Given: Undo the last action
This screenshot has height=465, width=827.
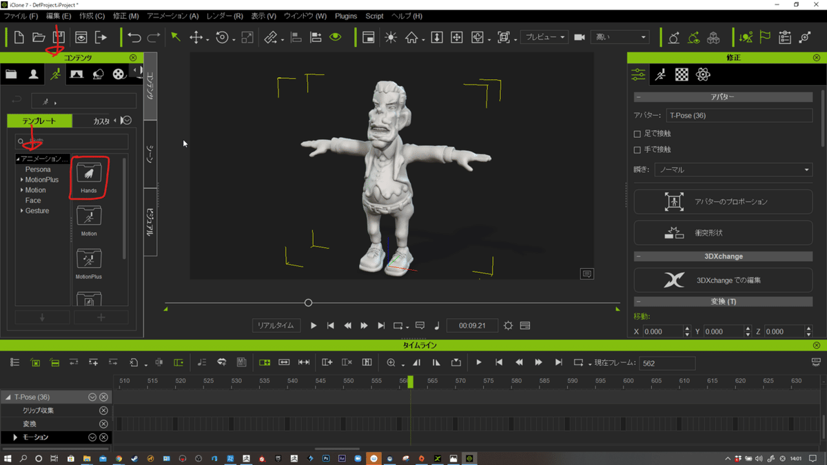Looking at the screenshot, I should pos(134,37).
